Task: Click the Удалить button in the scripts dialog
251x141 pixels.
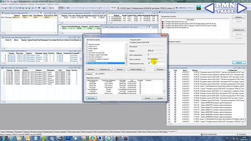Action: pyautogui.click(x=120, y=69)
